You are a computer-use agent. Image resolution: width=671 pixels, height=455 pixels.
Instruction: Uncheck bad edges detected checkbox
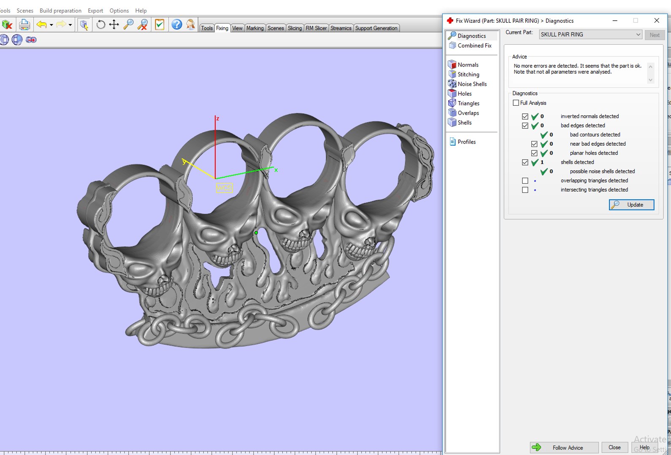[525, 126]
